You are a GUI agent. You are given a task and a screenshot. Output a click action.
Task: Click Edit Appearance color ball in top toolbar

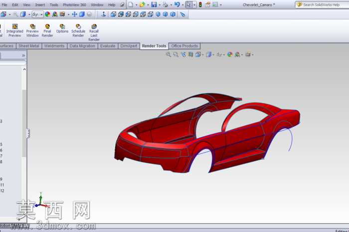[47, 14]
